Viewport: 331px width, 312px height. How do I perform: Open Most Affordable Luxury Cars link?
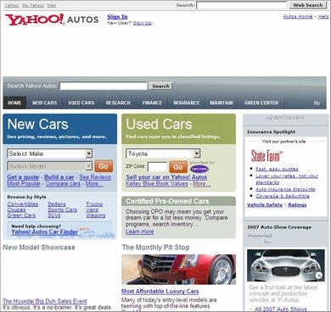point(160,292)
